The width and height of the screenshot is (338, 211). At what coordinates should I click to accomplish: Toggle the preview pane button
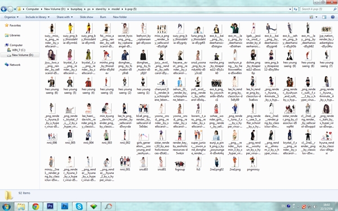(324, 17)
